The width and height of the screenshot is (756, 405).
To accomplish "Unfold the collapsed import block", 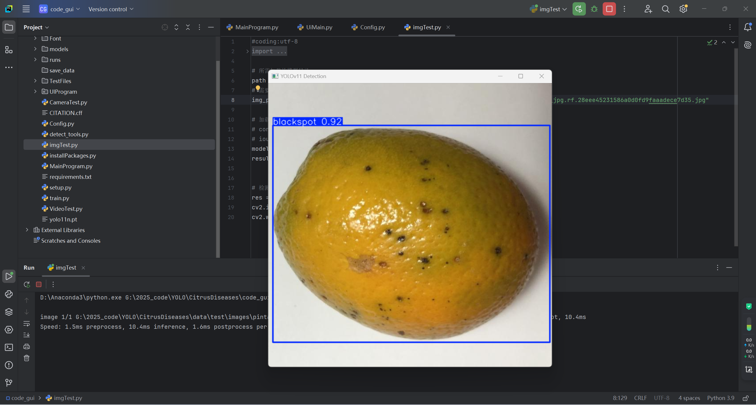I will (247, 51).
